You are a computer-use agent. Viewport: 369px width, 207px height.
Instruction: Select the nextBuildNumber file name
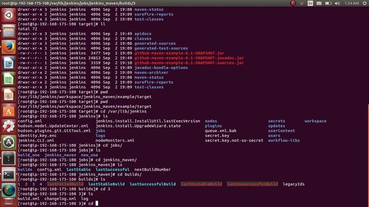[152, 170]
